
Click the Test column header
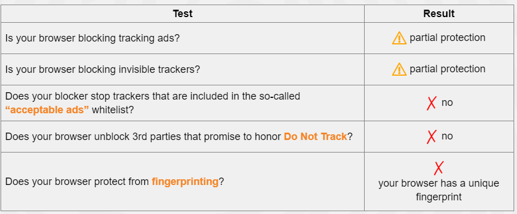183,14
